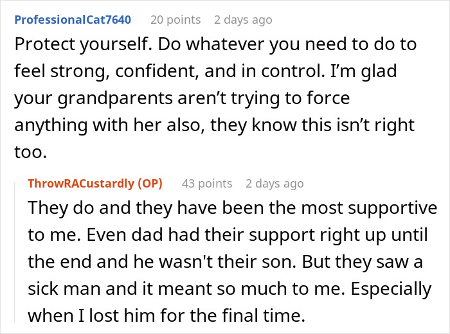
Task: Click 'strong, confident, and in control' phrase
Action: [186, 71]
